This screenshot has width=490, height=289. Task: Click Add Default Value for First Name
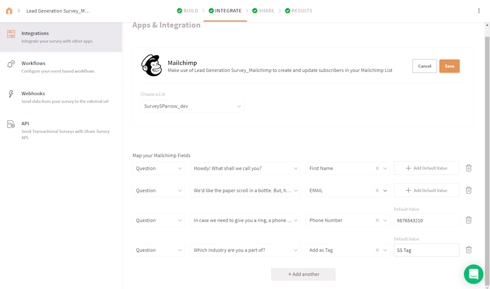tap(426, 168)
